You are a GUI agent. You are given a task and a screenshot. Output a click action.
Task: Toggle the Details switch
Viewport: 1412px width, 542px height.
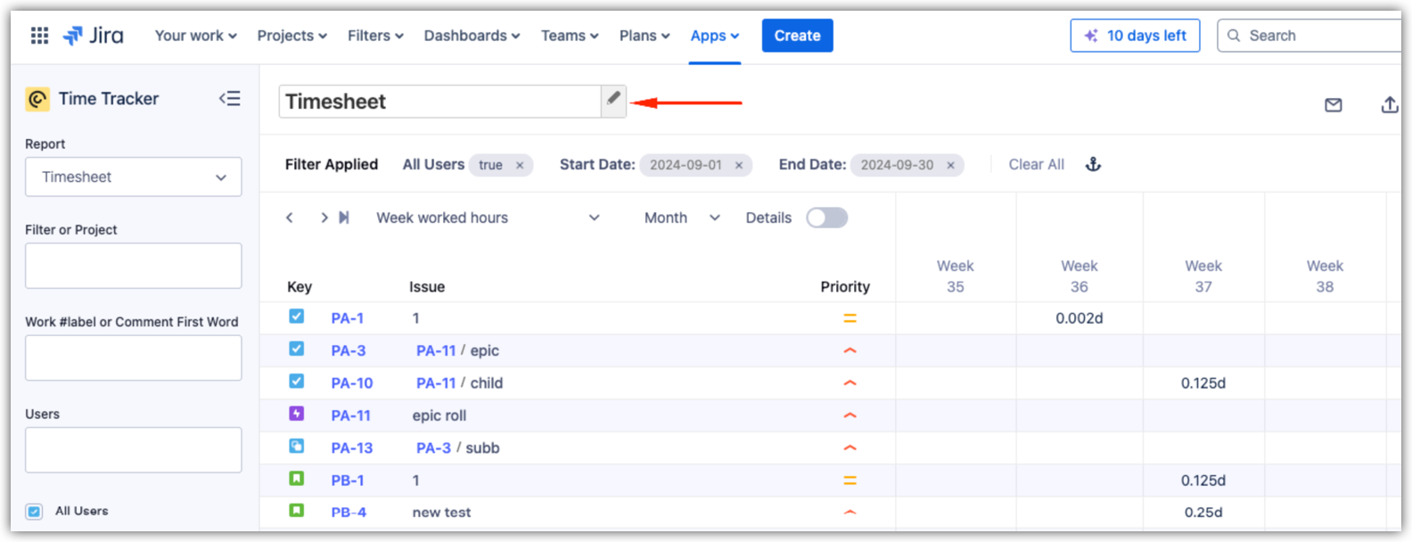[x=826, y=218]
